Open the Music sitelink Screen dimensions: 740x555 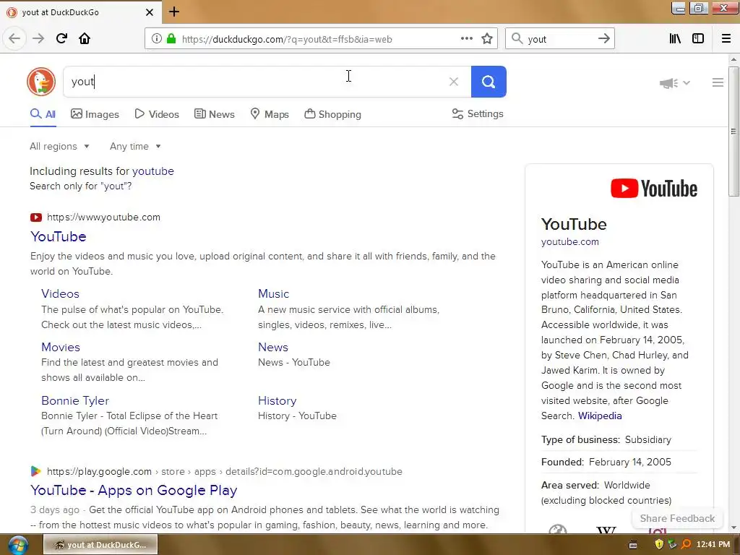coord(274,293)
